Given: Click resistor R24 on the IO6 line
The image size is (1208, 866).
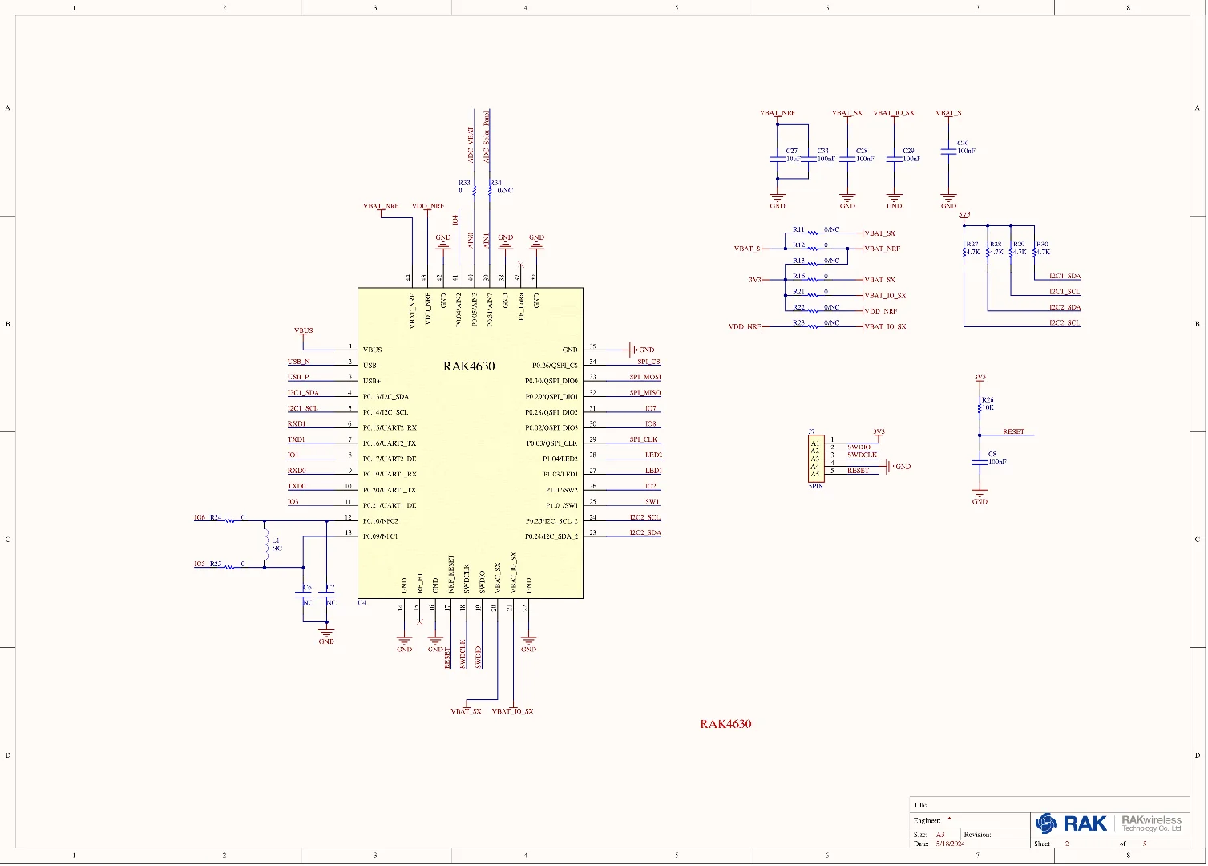Looking at the screenshot, I should coord(229,520).
